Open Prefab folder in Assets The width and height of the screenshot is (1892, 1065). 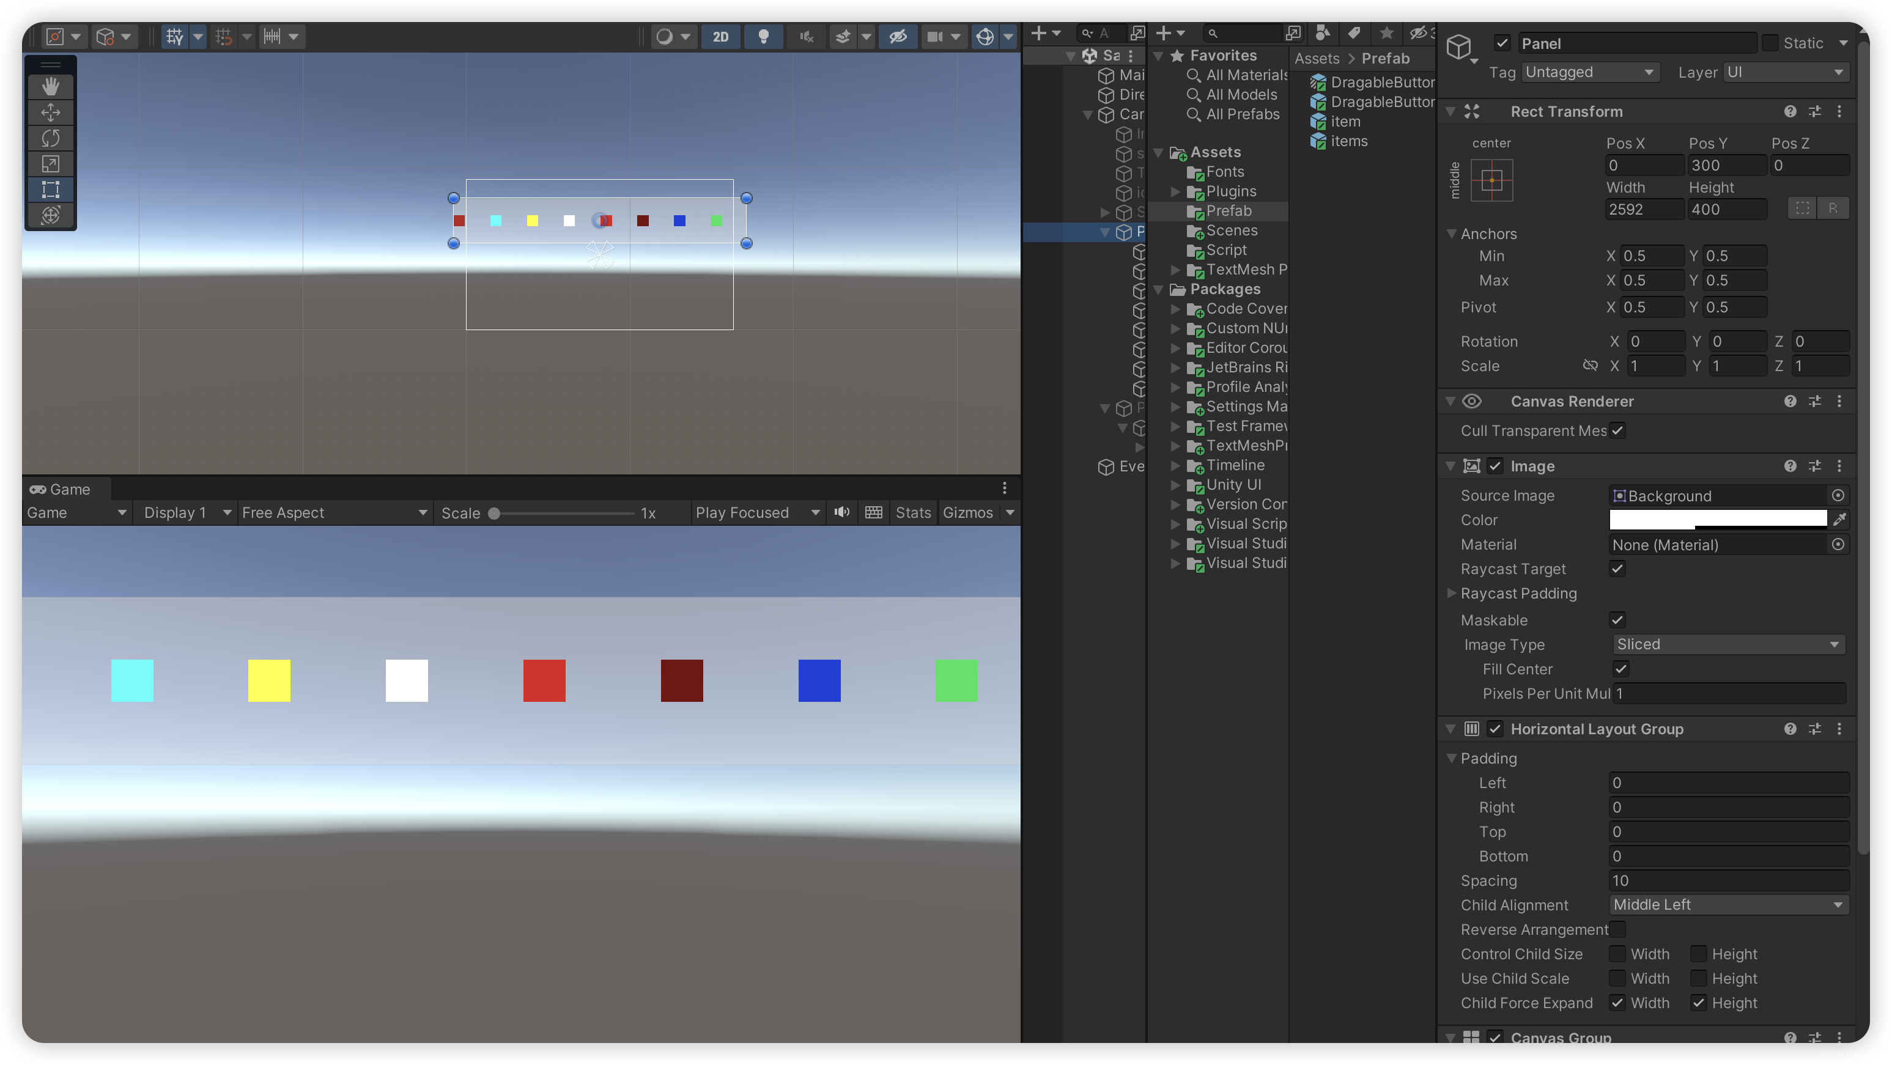[x=1228, y=211]
